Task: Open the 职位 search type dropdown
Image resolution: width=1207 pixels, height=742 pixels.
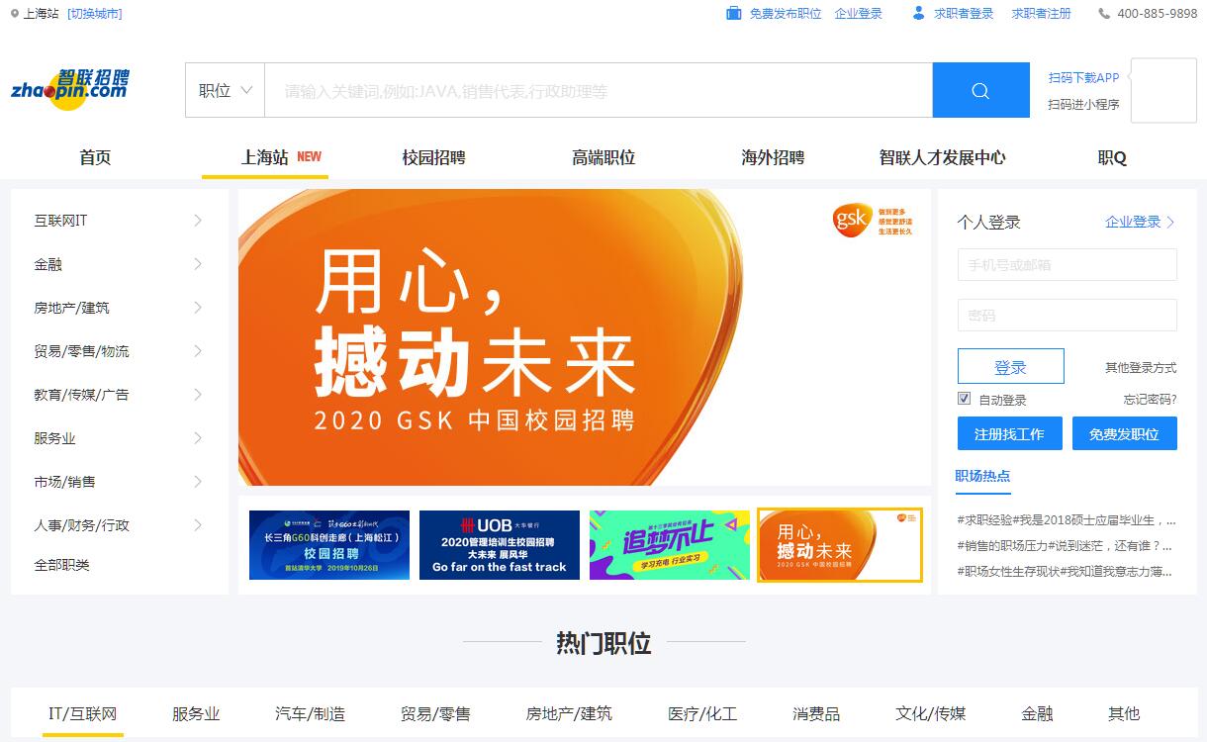Action: (x=225, y=91)
